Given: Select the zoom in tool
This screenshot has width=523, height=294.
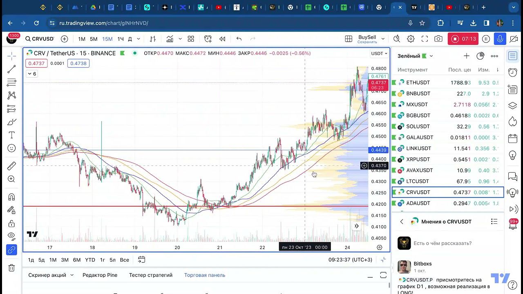Looking at the screenshot, I should click(x=11, y=179).
